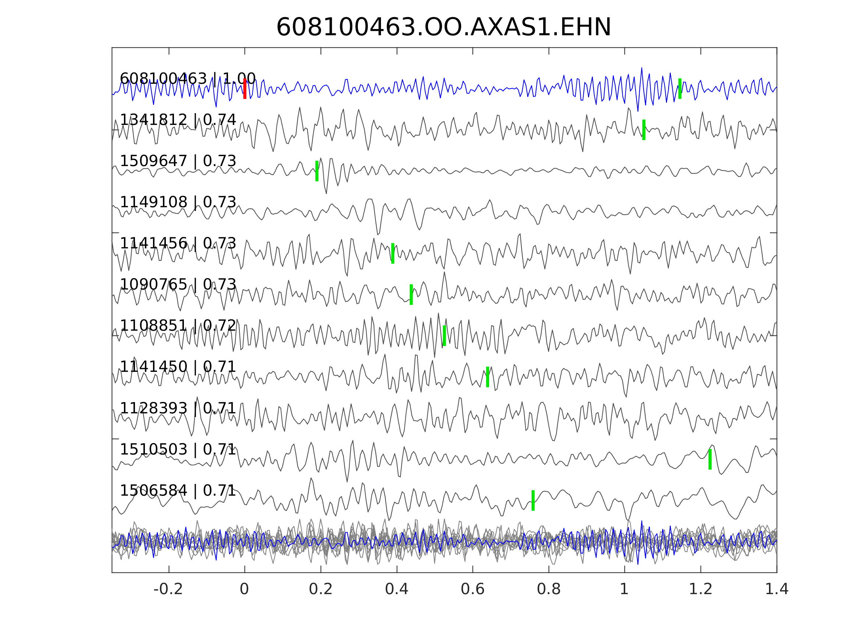Click the green pick marker on trace 1506584
858x643 pixels.
(x=533, y=500)
